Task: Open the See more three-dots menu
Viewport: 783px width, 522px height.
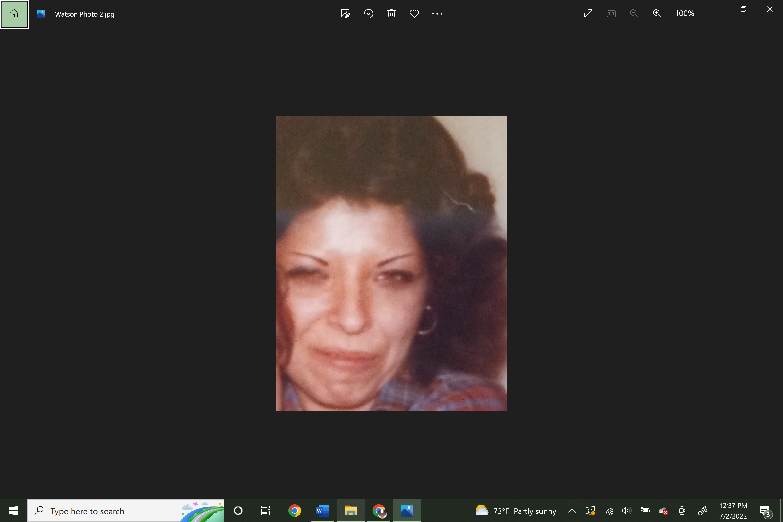Action: click(x=437, y=14)
